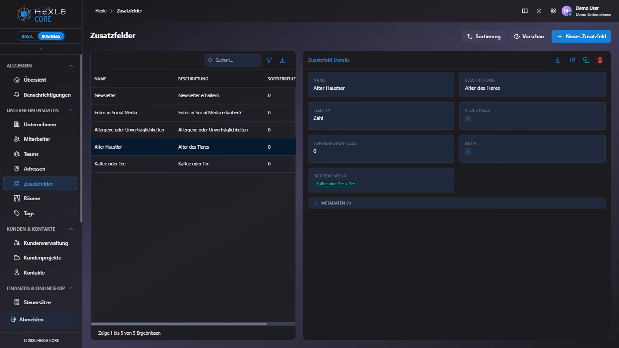Click the red trash delete icon

point(600,60)
